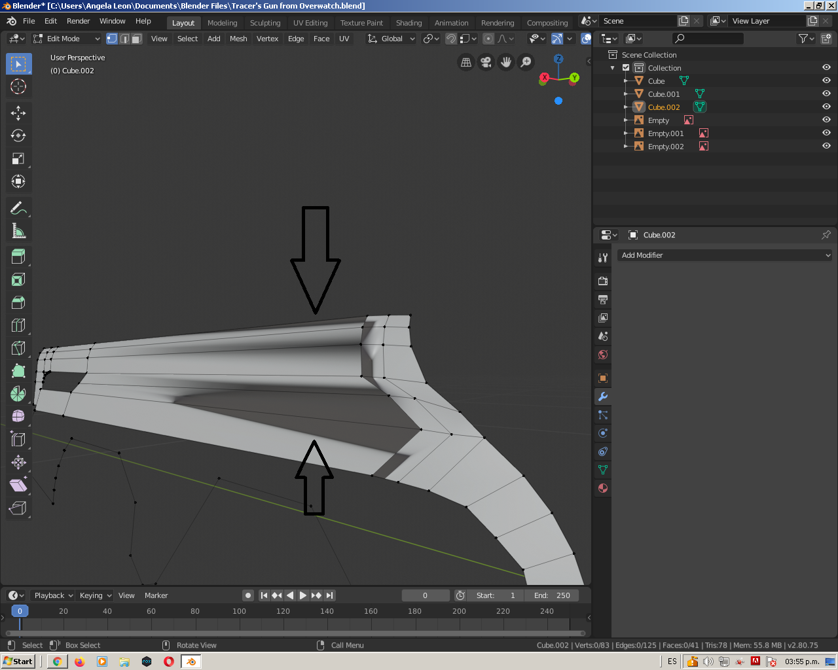This screenshot has height=670, width=838.
Task: Play the animation forward
Action: click(303, 595)
